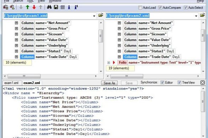Click the XML editor vertical scrollbar thumb
208x138 pixels.
click(x=203, y=102)
